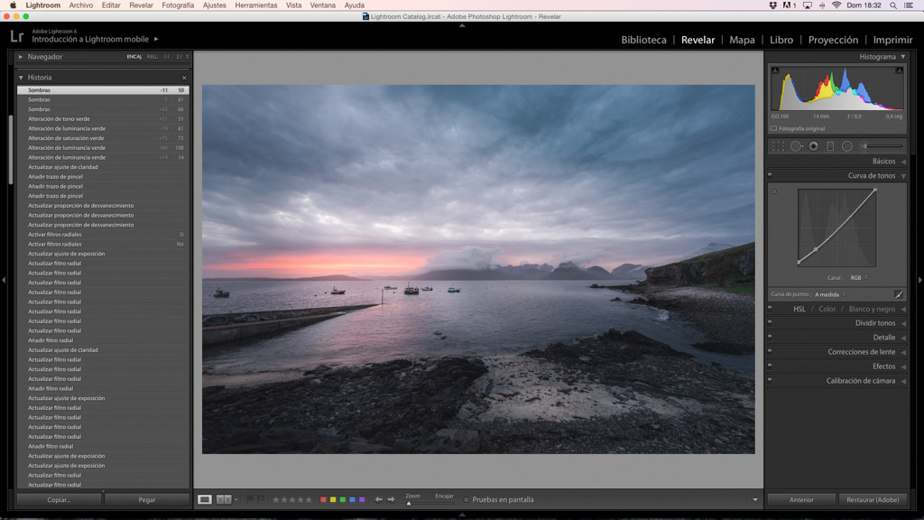The height and width of the screenshot is (520, 924).
Task: Switch to Loupe view in toolbar
Action: pos(205,499)
